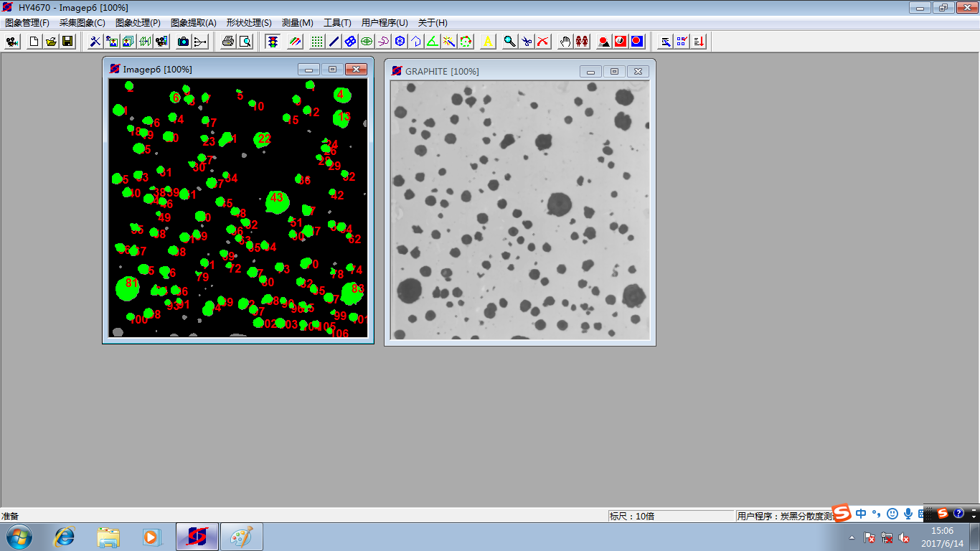This screenshot has height=551, width=980.
Task: Open the 图象处理(P) menu
Action: click(138, 23)
